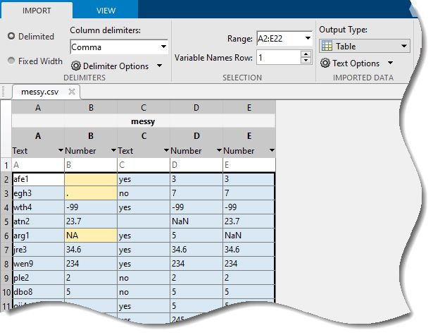Open the Output Type Table dropdown
Screen dimensions: 433x335
point(404,47)
